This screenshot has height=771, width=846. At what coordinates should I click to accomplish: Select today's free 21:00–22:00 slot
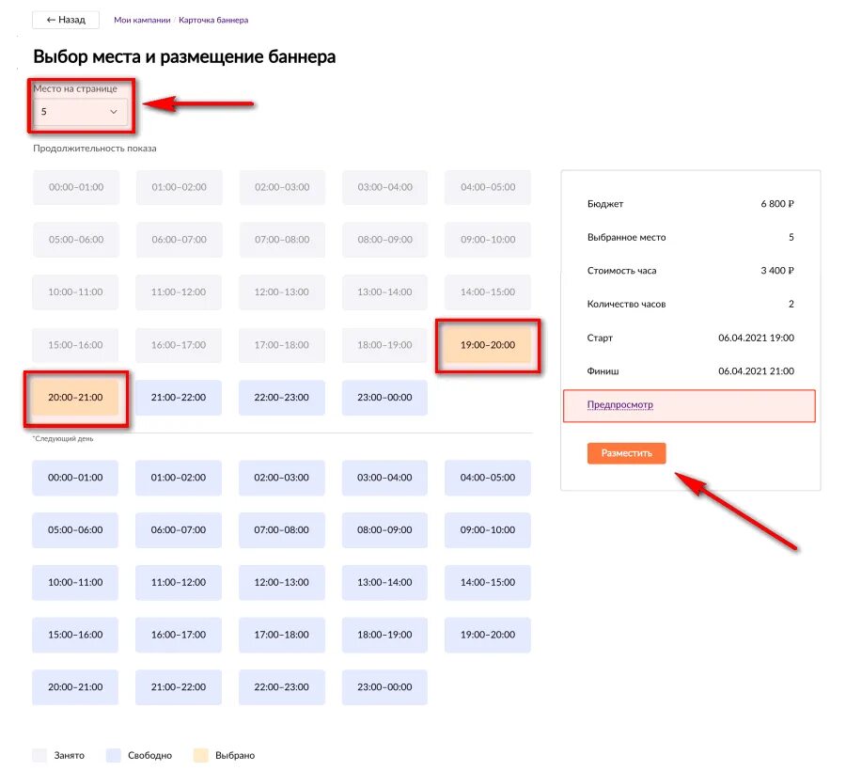pyautogui.click(x=179, y=397)
